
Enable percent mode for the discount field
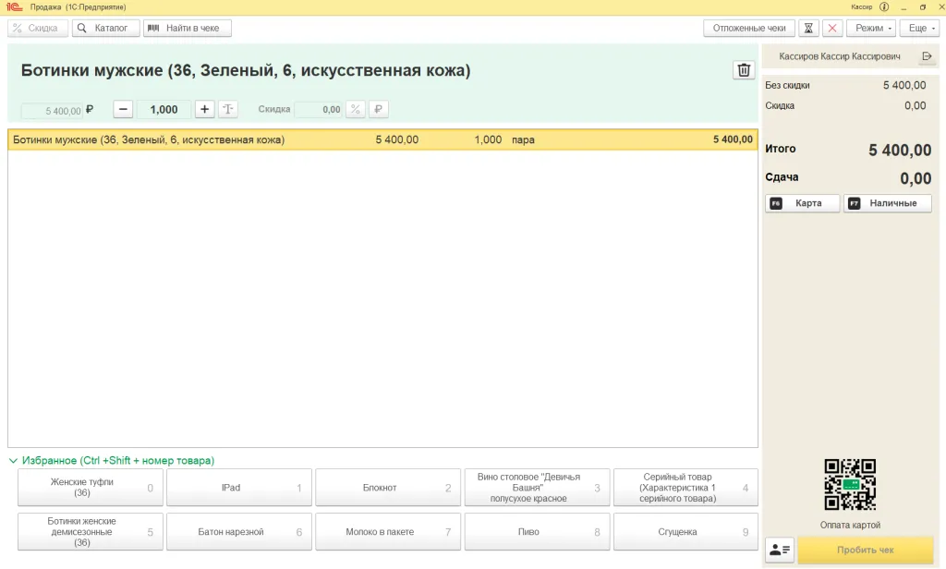pos(355,109)
